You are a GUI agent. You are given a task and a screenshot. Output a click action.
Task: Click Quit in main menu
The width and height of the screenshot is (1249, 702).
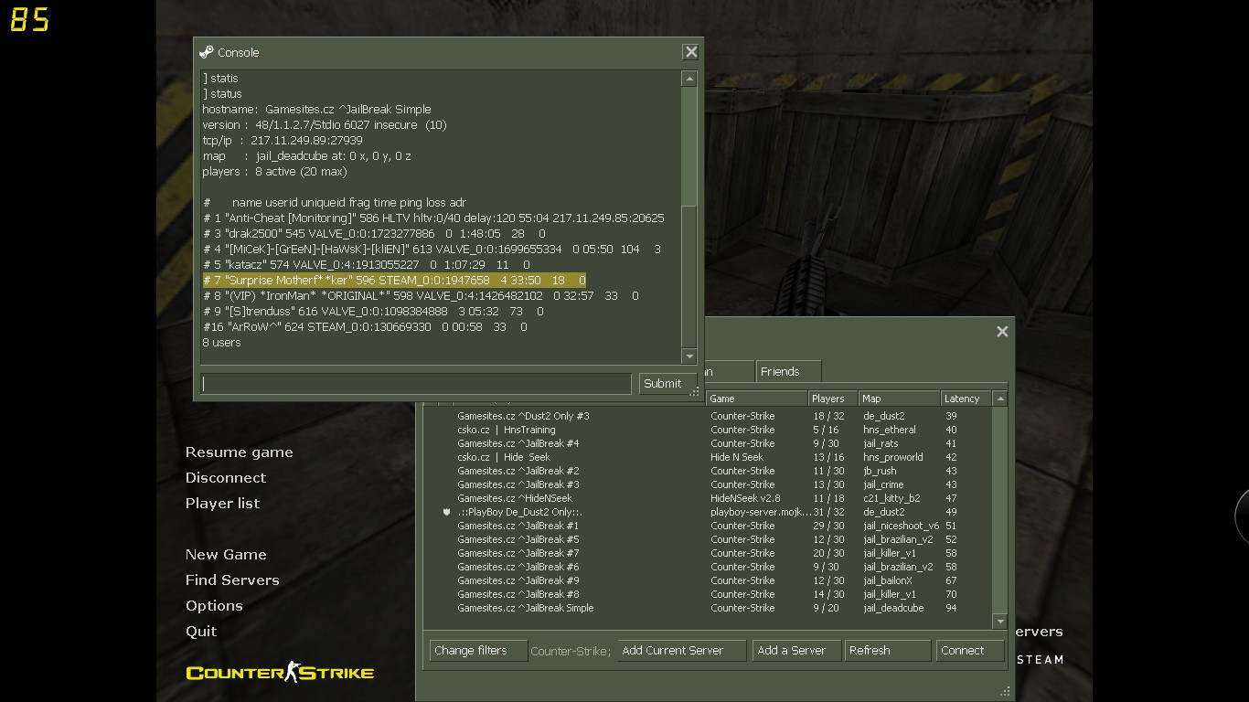coord(201,632)
